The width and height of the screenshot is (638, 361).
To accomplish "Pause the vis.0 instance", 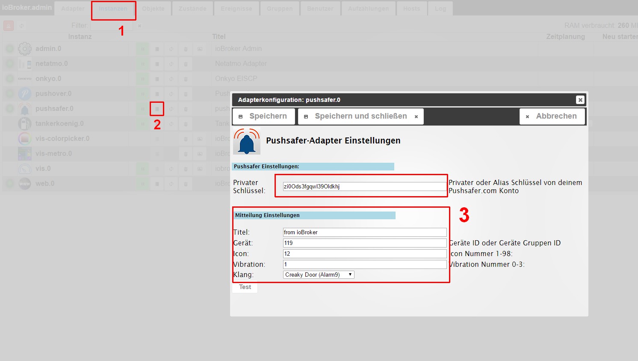I will [143, 169].
